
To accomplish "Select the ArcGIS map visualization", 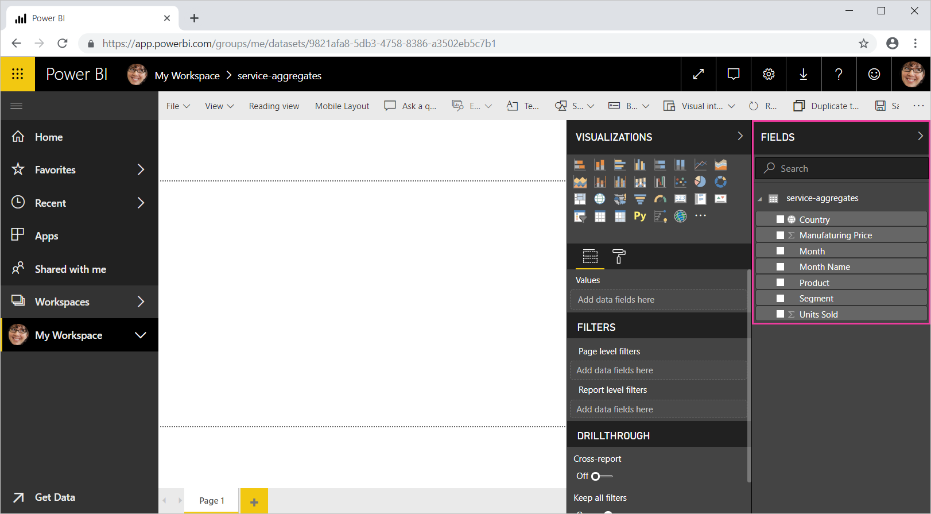I will 680,217.
